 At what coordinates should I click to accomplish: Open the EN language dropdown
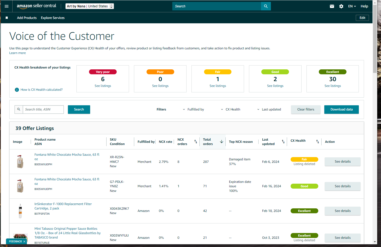(x=352, y=6)
